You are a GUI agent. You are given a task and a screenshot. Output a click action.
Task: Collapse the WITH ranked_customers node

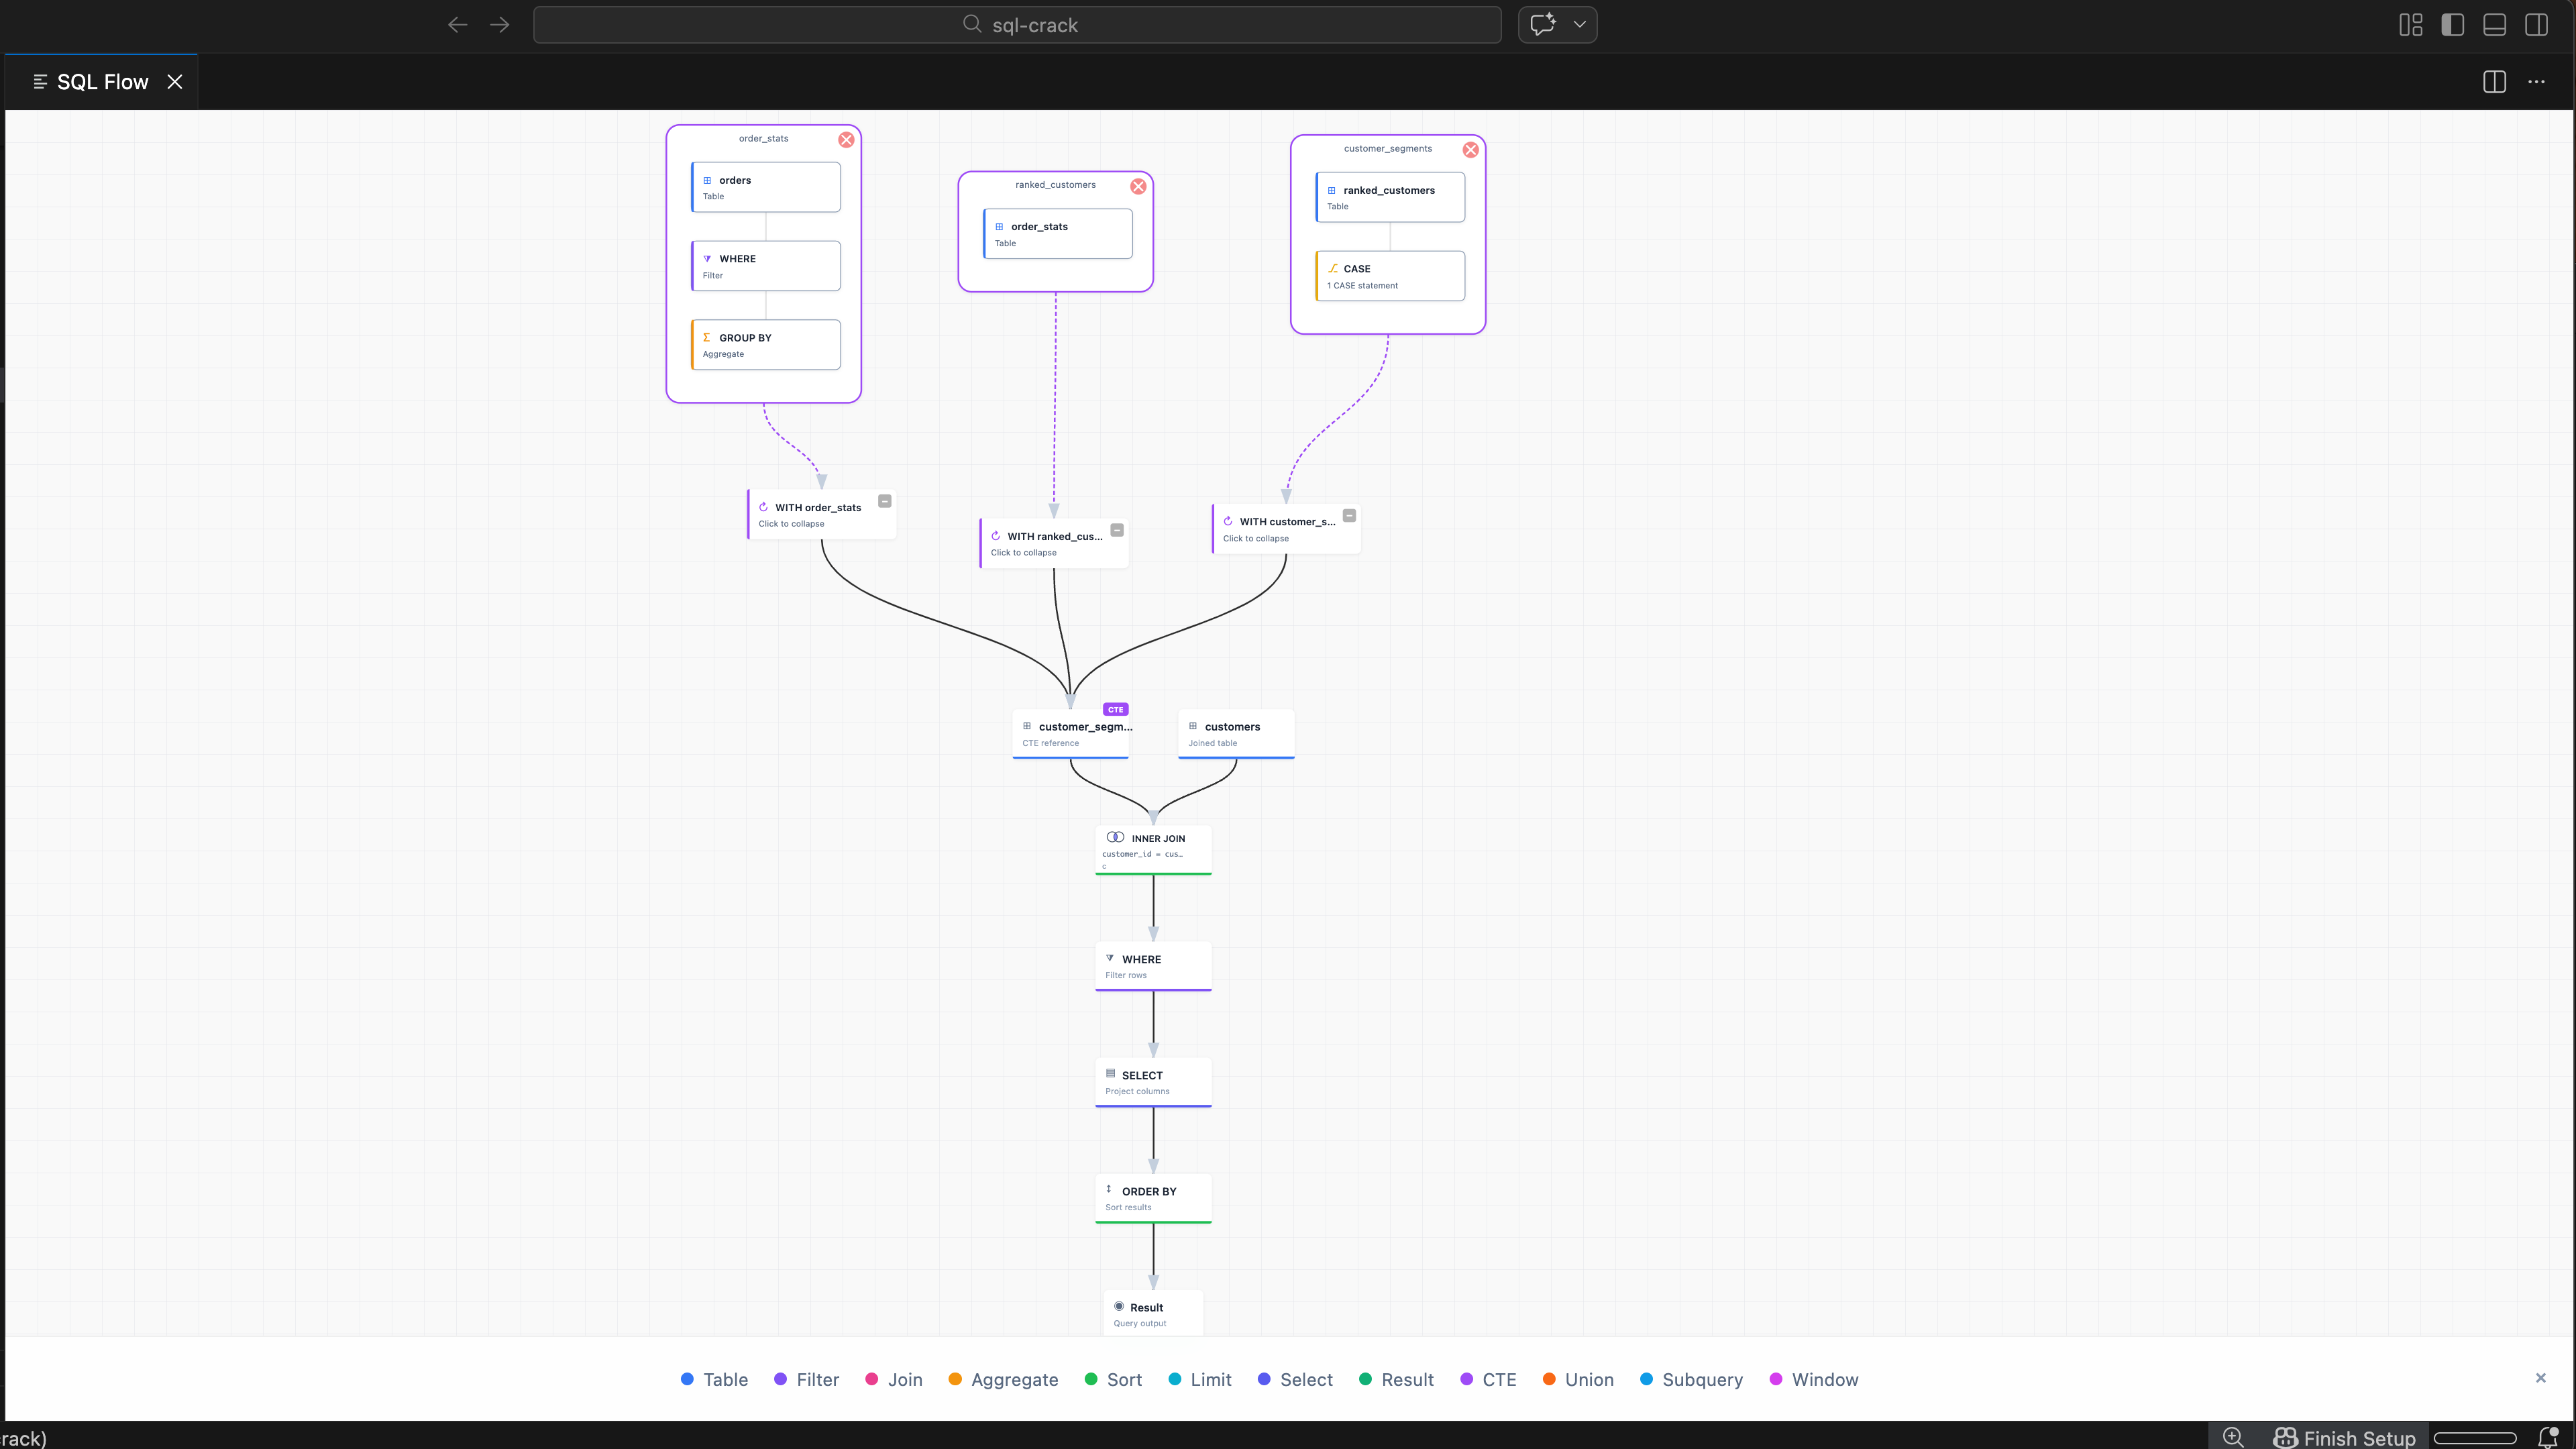coord(1117,530)
